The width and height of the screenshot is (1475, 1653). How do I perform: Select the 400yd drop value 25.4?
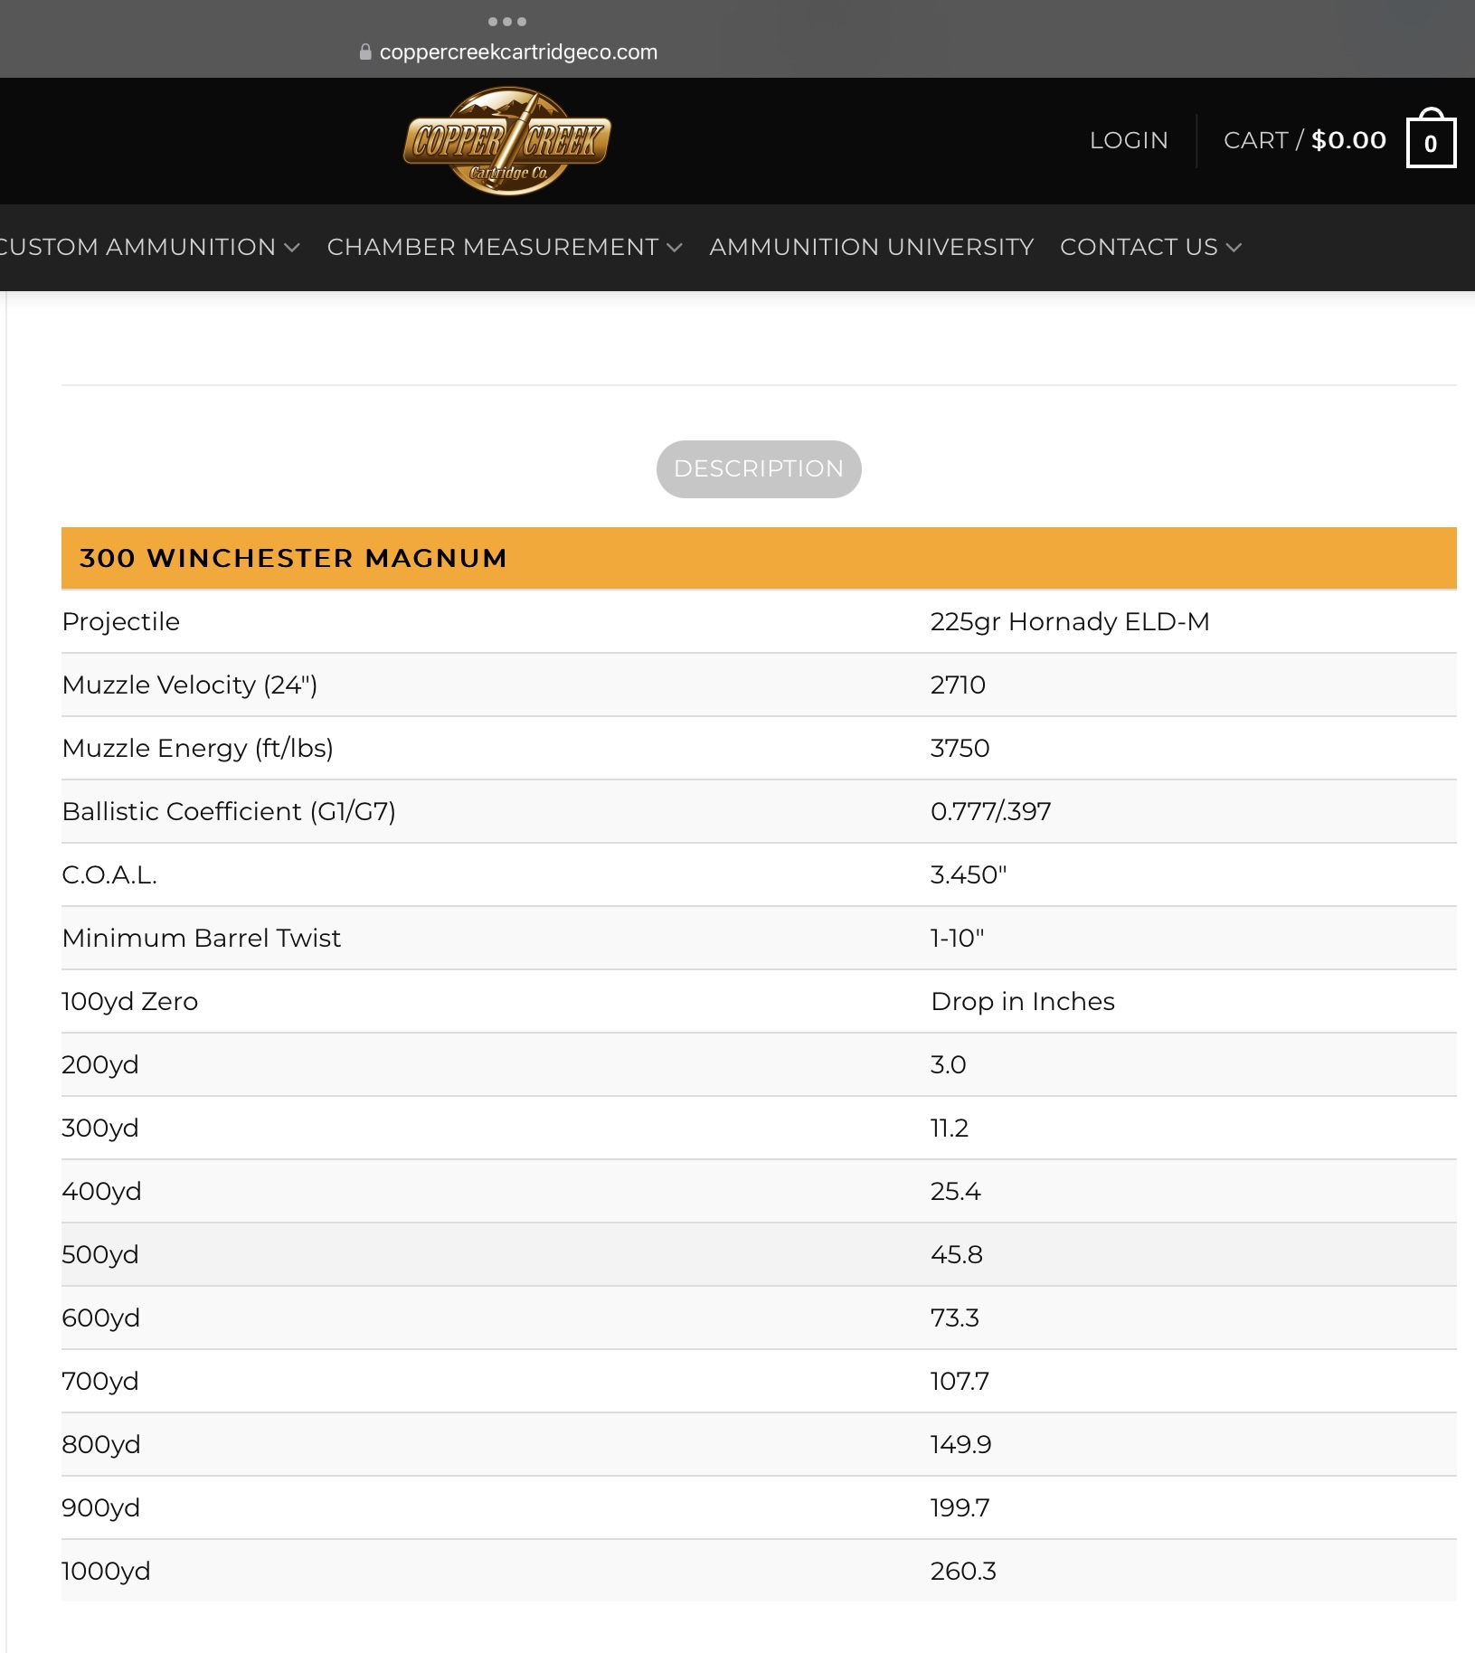click(955, 1192)
